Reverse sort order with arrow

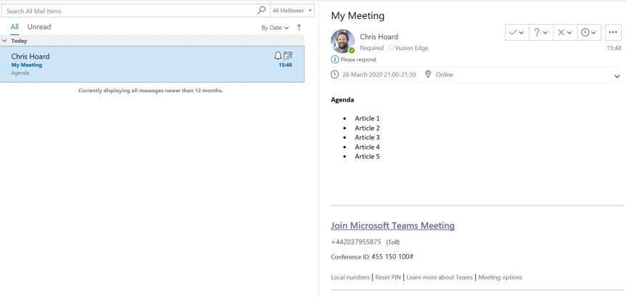299,27
